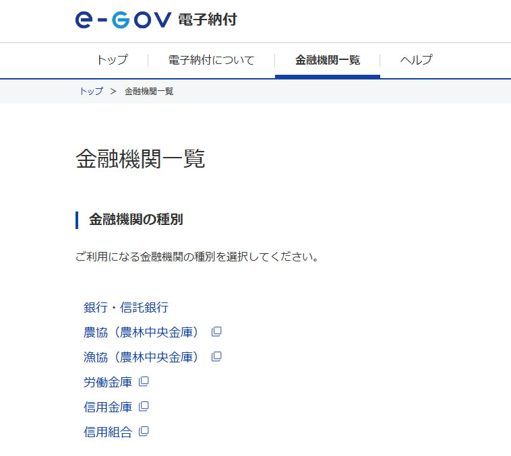Click the e-Gov 電子納付 logo
Screen dimensions: 511x456
click(x=156, y=20)
